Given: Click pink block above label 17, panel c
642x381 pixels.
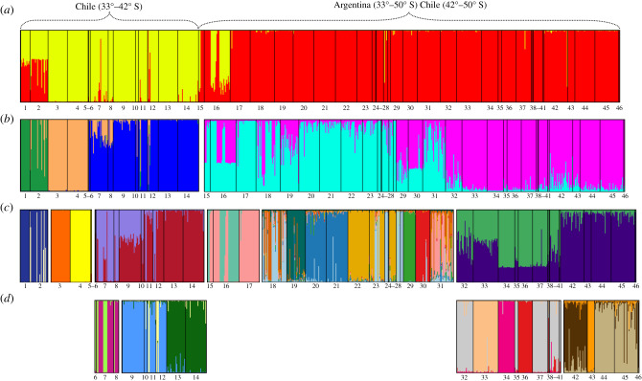Looking at the screenshot, I should tap(249, 246).
